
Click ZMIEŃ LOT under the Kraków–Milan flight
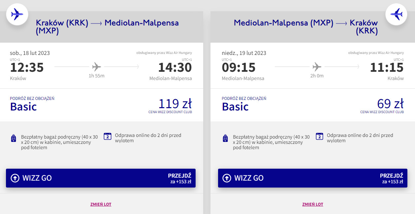click(x=101, y=204)
